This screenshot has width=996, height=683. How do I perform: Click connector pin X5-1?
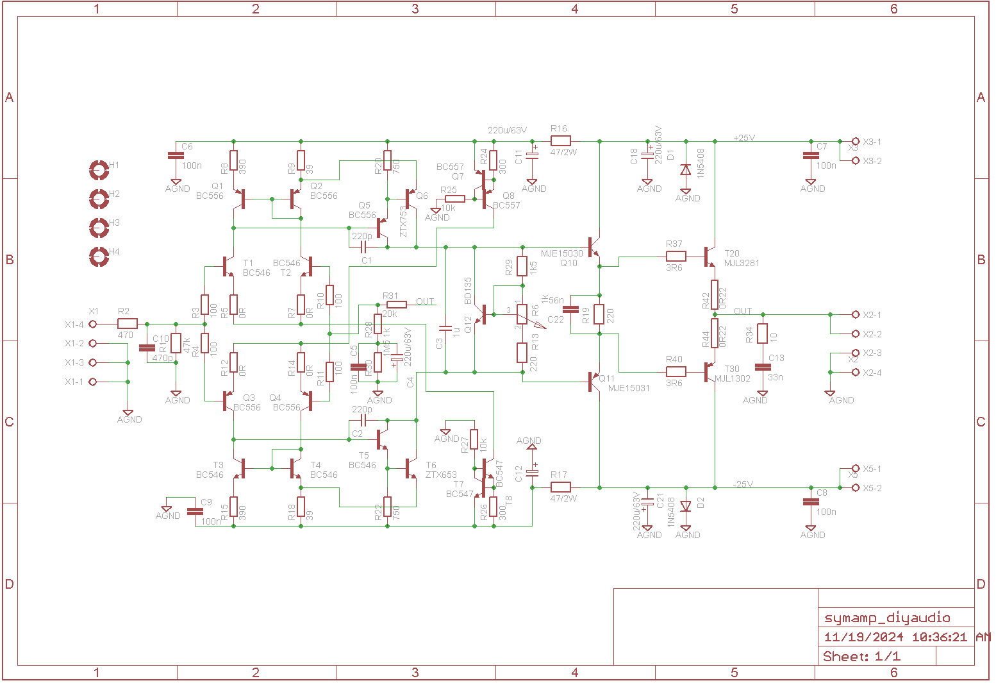click(x=855, y=468)
